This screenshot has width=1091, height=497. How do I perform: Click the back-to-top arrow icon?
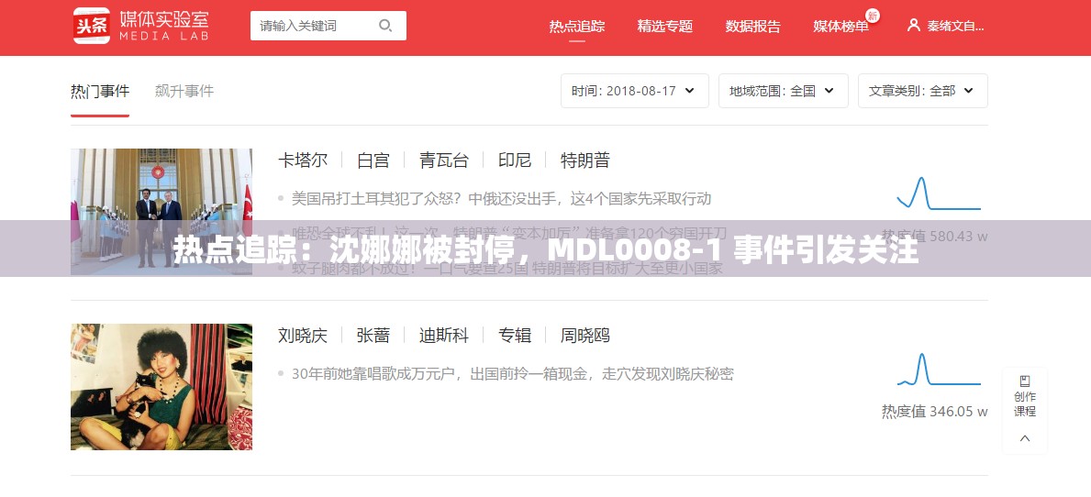(1024, 438)
